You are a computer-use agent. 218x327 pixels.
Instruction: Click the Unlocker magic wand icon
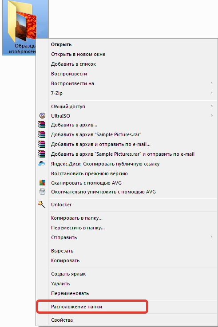pos(42,205)
